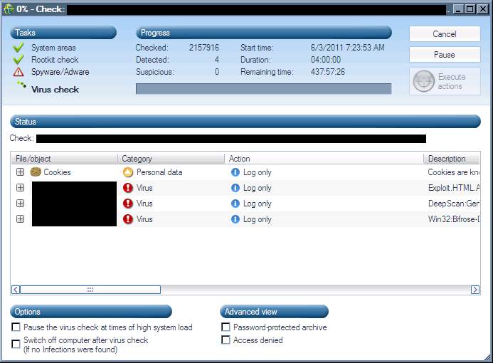Click the yellow Personal data category icon
Screen dimensions: 493x363
point(128,172)
